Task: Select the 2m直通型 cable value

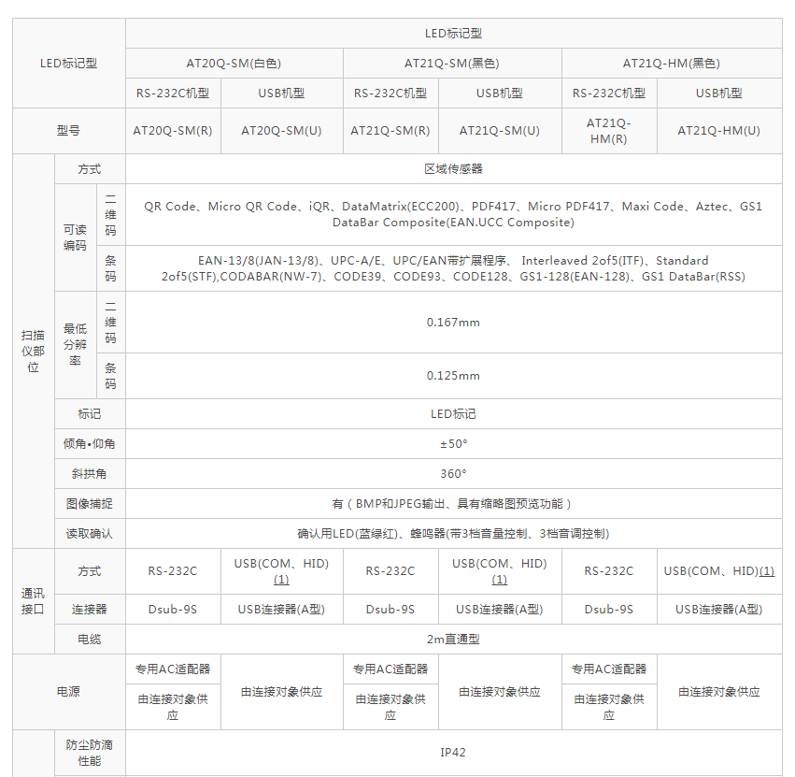Action: (453, 640)
